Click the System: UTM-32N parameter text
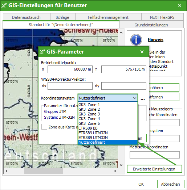The height and width of the screenshot is (190, 187). pos(59,117)
